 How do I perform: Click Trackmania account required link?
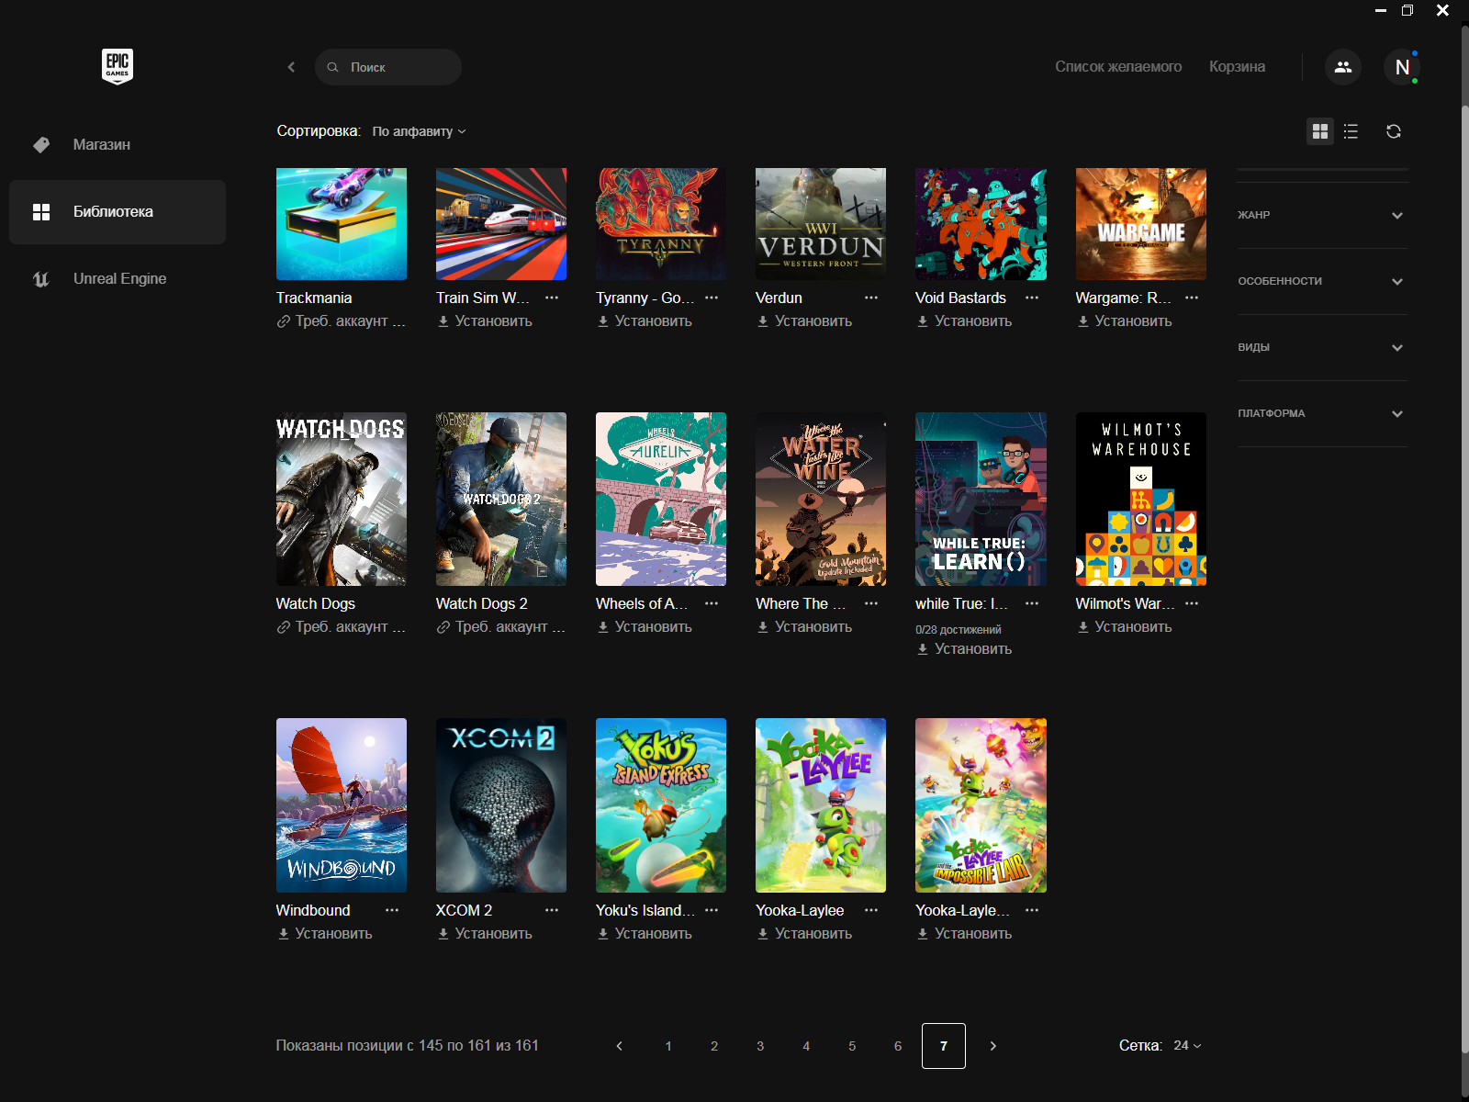[x=341, y=321]
